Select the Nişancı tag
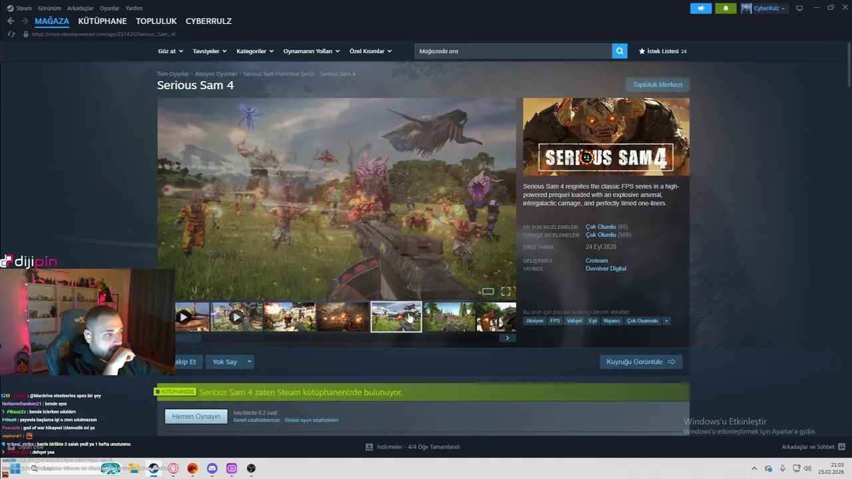 coord(612,321)
